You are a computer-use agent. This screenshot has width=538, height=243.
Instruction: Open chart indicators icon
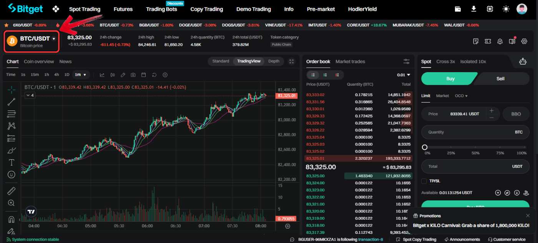102,75
